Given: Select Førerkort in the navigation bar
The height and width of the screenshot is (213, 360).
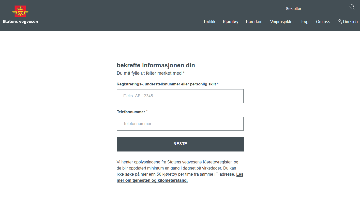Looking at the screenshot, I should (x=254, y=22).
